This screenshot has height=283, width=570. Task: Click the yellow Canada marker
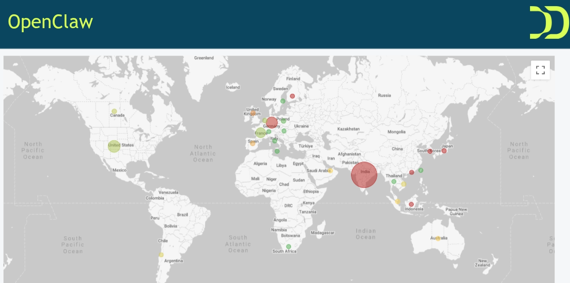pyautogui.click(x=115, y=111)
